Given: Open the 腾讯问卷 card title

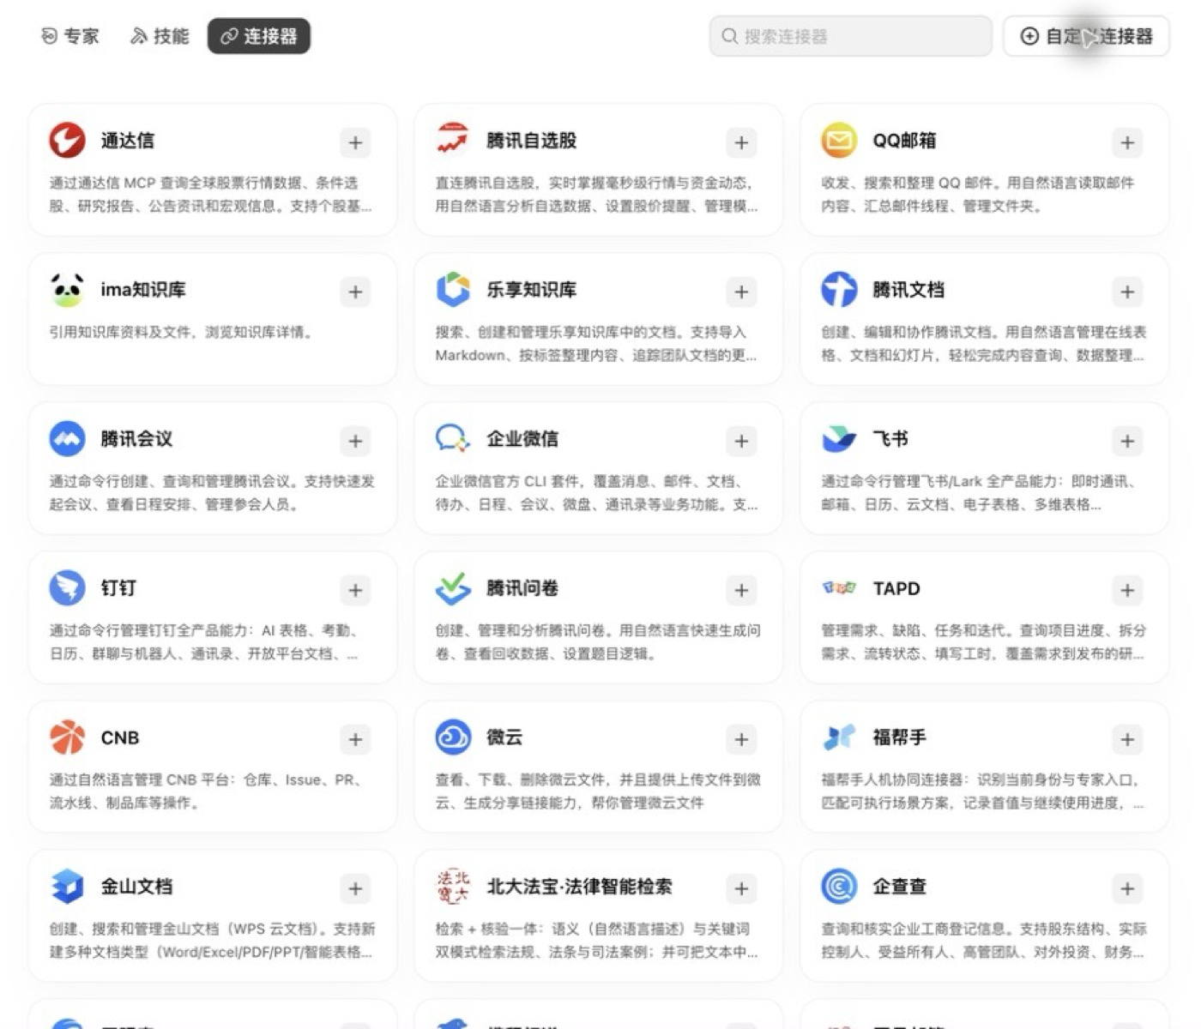Looking at the screenshot, I should click(522, 588).
